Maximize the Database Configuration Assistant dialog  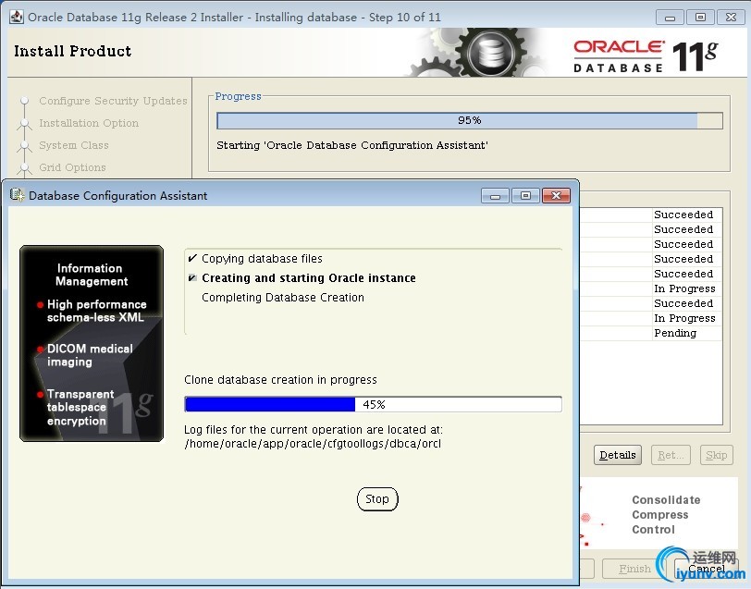coord(525,195)
